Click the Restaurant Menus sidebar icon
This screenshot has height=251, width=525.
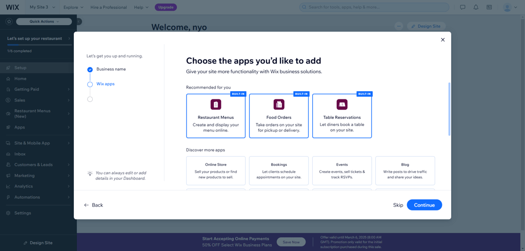pos(8,114)
